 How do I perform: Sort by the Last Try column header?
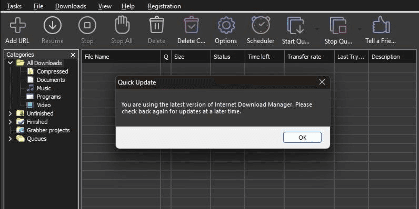[352, 57]
